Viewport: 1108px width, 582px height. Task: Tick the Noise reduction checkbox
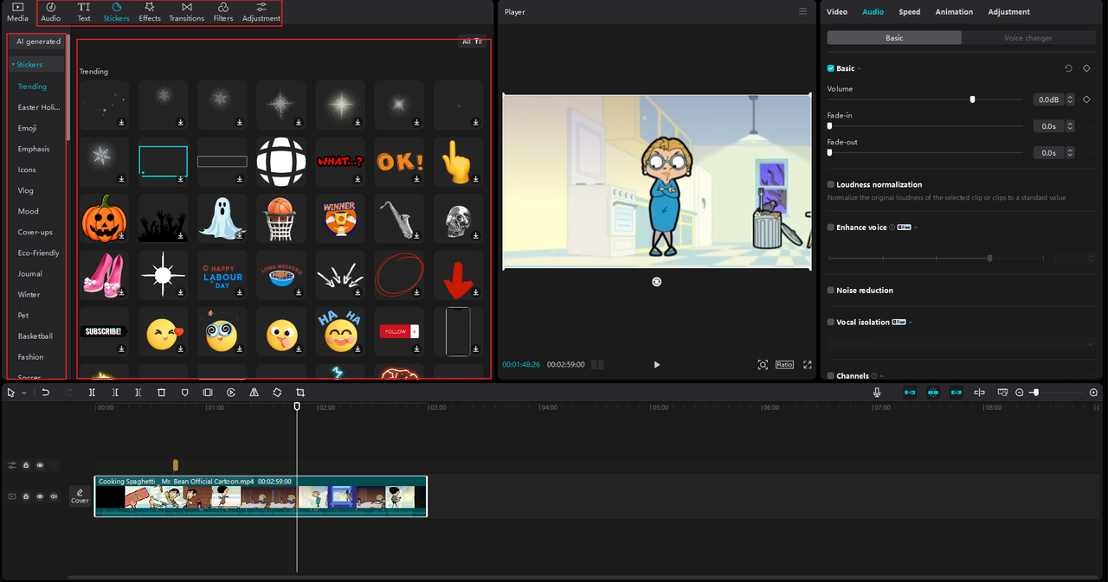pos(831,291)
